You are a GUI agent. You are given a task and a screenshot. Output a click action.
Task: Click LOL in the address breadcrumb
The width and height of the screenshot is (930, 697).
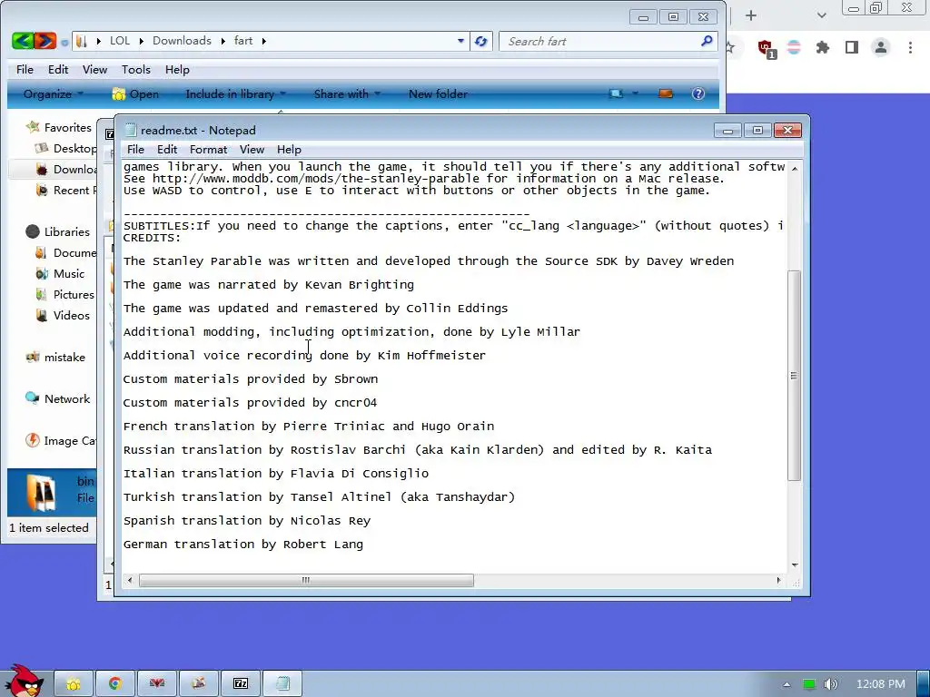coord(119,41)
